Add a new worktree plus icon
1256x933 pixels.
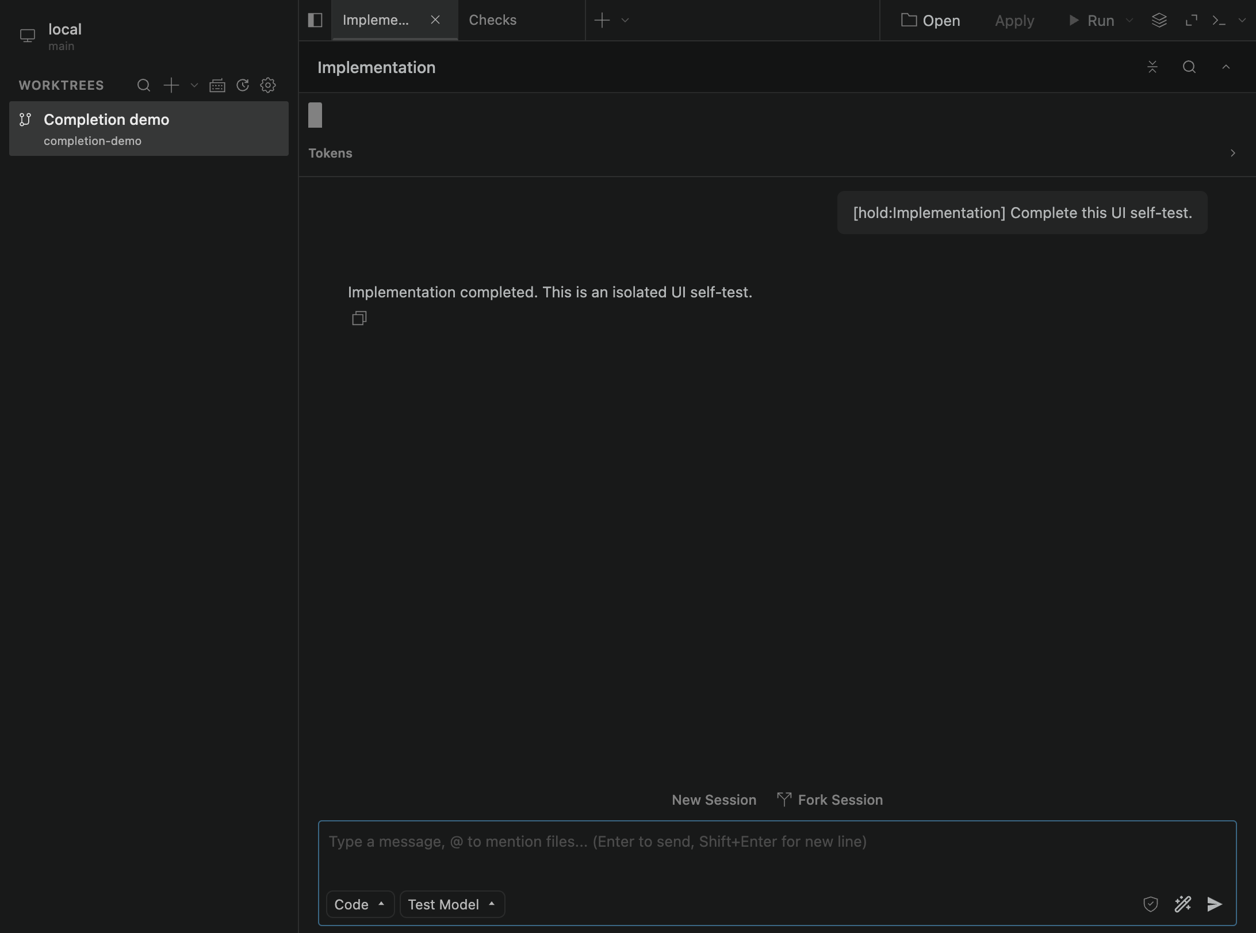tap(171, 85)
